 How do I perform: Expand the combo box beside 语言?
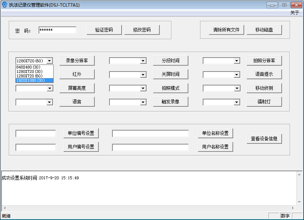(x=50, y=102)
